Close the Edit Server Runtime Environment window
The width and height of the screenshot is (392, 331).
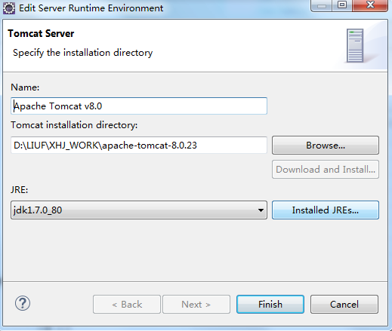pos(370,5)
